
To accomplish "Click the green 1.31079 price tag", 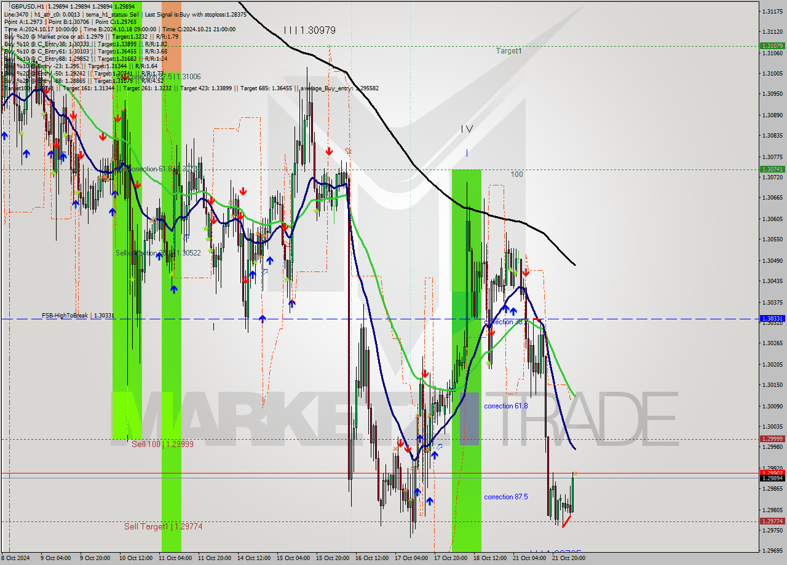I will (x=772, y=46).
